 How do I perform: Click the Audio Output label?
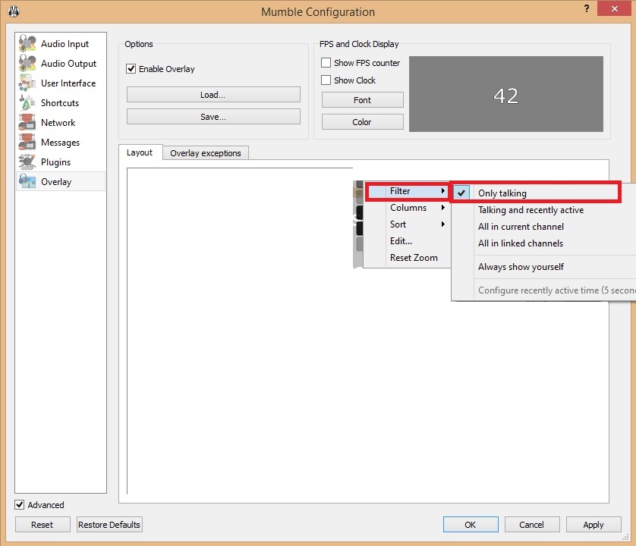coord(68,64)
